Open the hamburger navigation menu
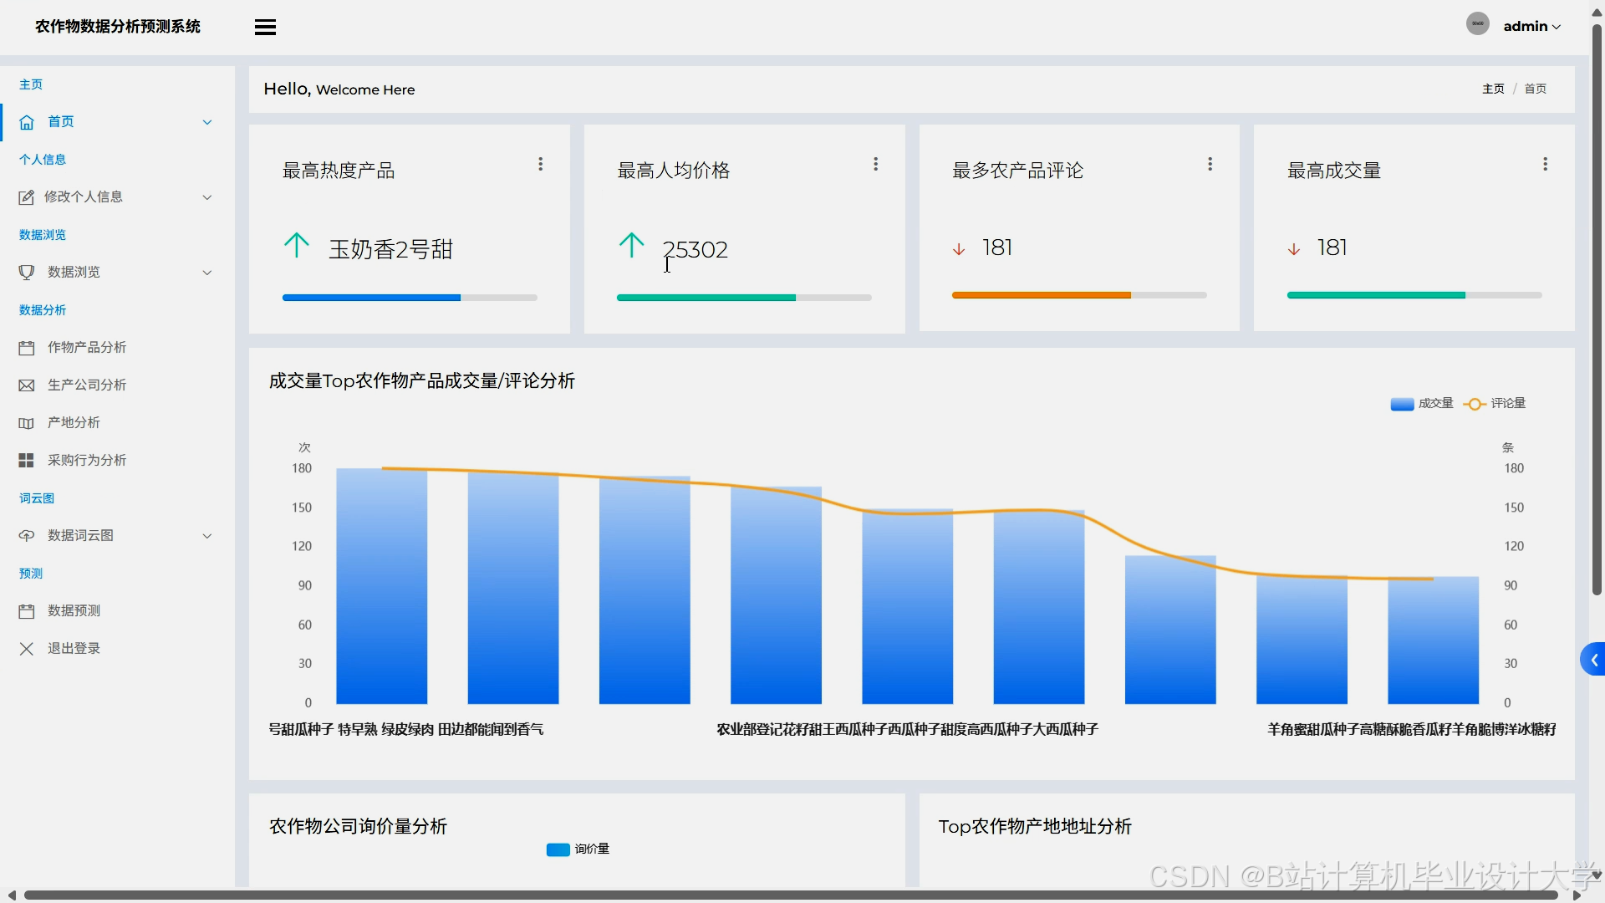The image size is (1605, 903). [265, 26]
